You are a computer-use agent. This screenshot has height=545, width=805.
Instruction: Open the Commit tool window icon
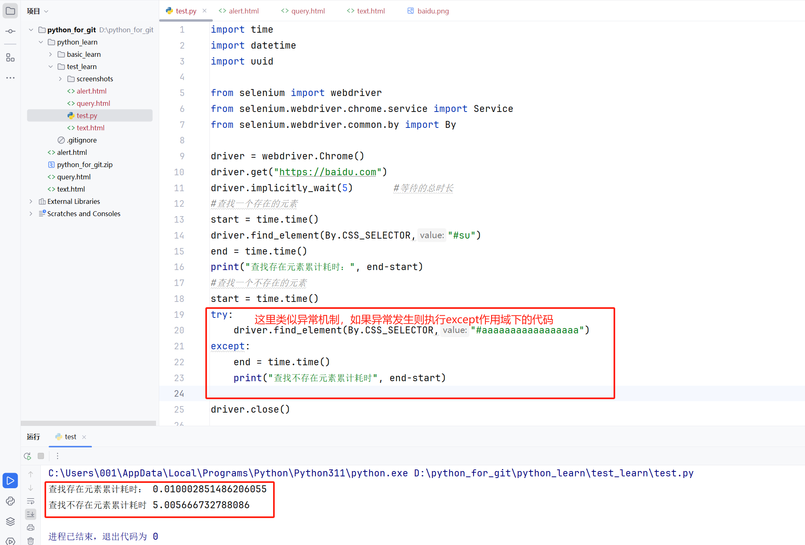(x=10, y=31)
